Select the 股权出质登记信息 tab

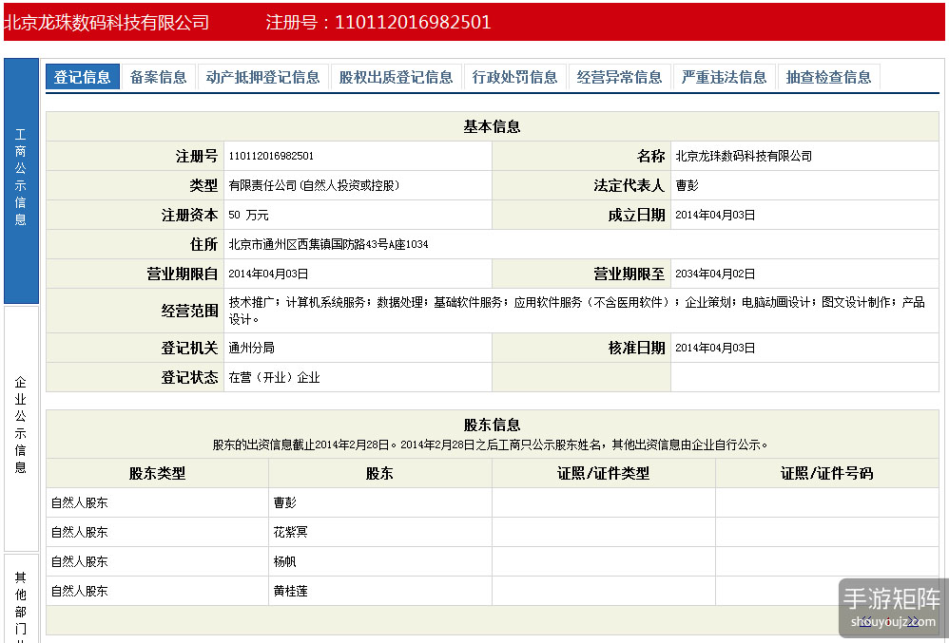pyautogui.click(x=396, y=77)
